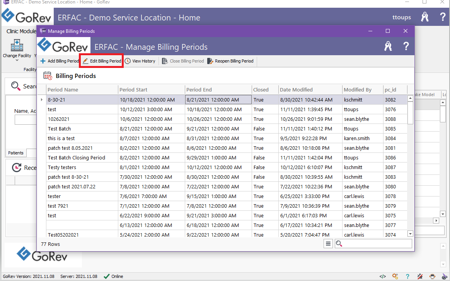Image resolution: width=450 pixels, height=281 pixels.
Task: Open View History in the billing toolbar
Action: click(x=140, y=61)
